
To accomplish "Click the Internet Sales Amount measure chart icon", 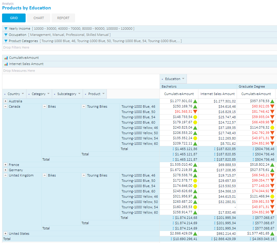I will pyautogui.click(x=6, y=64).
